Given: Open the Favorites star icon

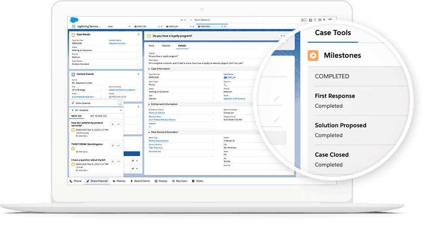Looking at the screenshot, I should (x=302, y=20).
